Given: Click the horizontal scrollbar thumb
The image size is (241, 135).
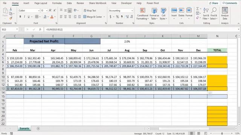Looking at the screenshot, I should pos(184,129).
